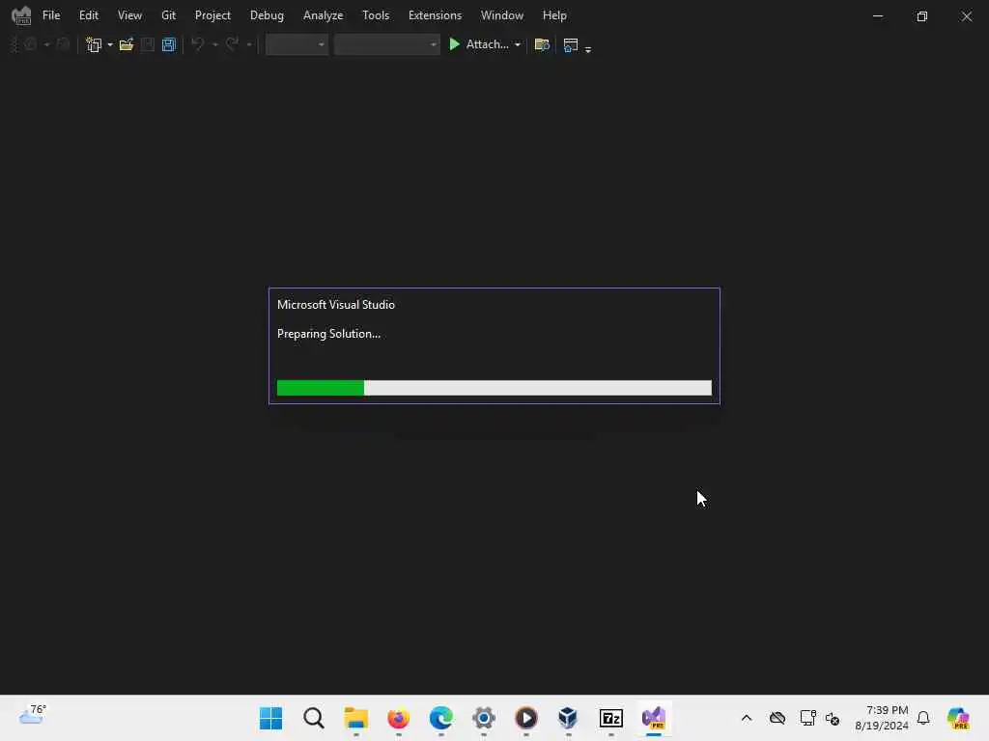Open the File menu
The height and width of the screenshot is (741, 989).
point(51,15)
